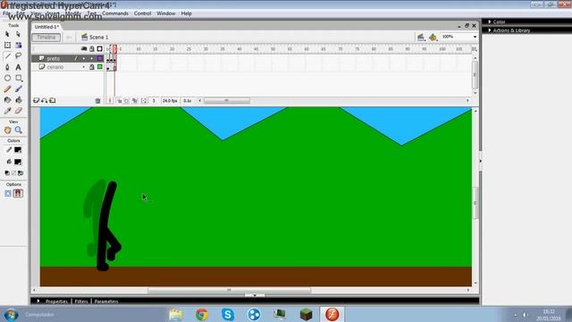The height and width of the screenshot is (322, 572).
Task: Select the Oval tool
Action: pos(7,78)
